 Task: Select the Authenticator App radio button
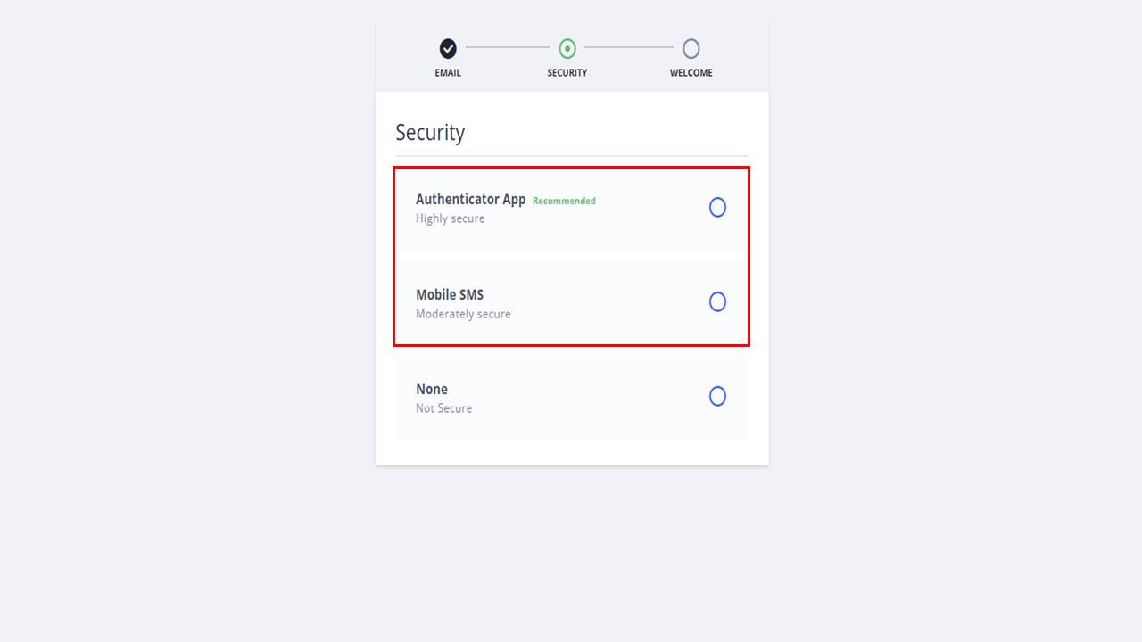pos(717,208)
